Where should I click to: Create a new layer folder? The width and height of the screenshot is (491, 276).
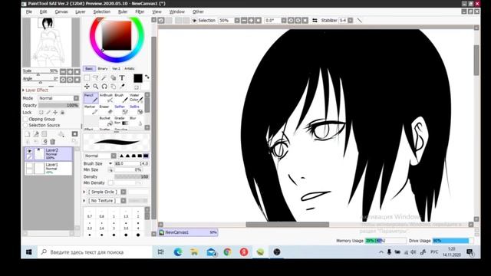click(x=44, y=134)
